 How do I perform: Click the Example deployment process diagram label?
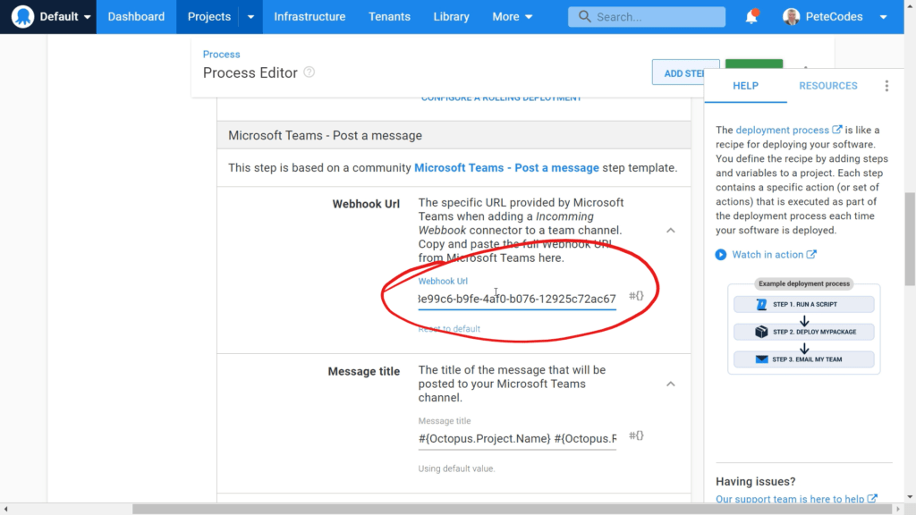pyautogui.click(x=804, y=283)
